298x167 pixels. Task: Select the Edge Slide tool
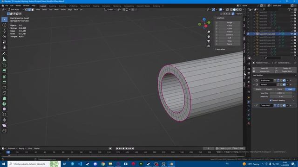tap(4, 115)
